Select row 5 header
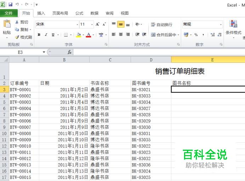The width and height of the screenshot is (245, 181). tap(4, 102)
